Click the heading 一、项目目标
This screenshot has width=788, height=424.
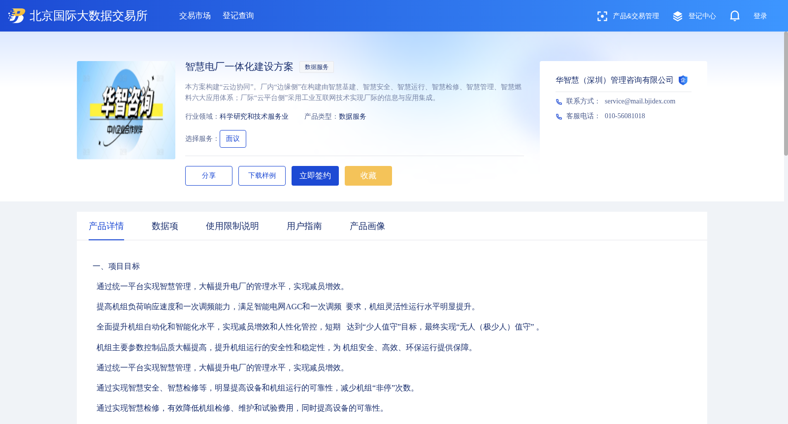pos(116,266)
